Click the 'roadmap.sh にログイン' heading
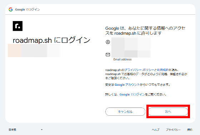Viewport: 200px width, 135px height. 51,40
